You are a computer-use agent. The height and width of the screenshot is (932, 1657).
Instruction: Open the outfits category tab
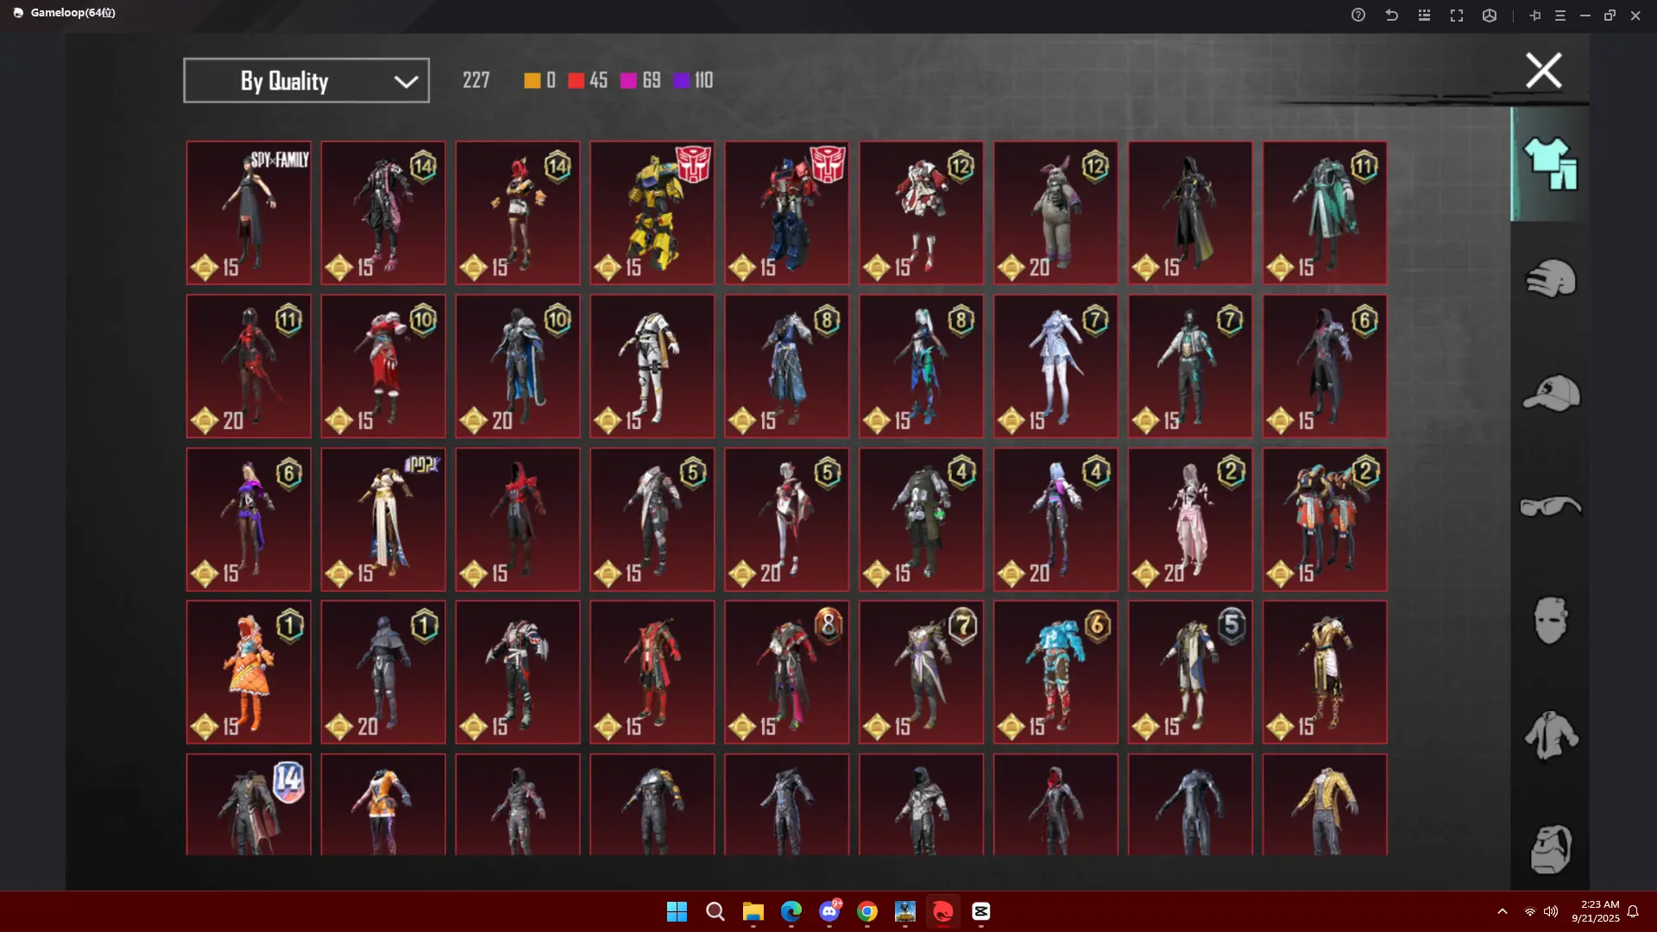(x=1550, y=164)
